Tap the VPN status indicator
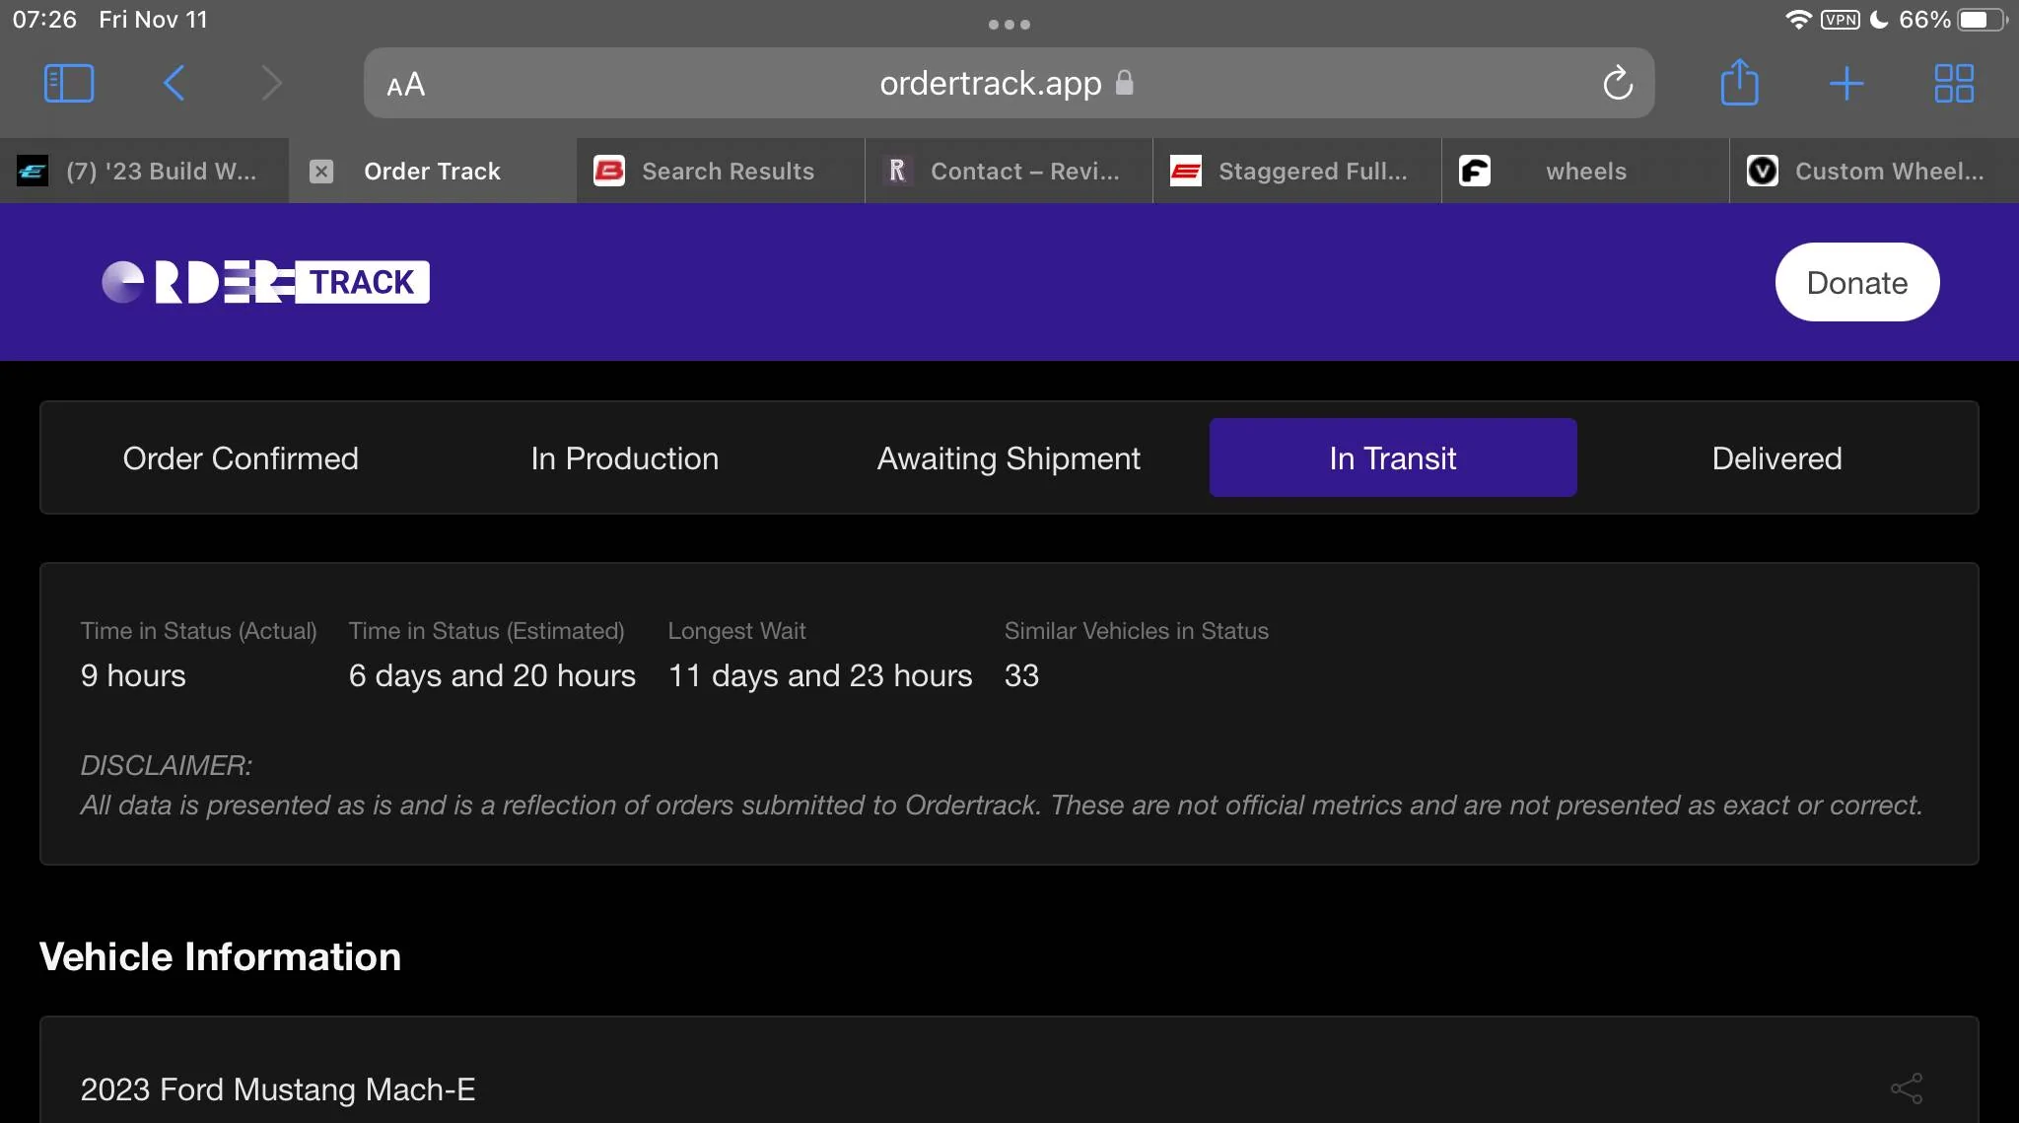Image resolution: width=2019 pixels, height=1123 pixels. pyautogui.click(x=1840, y=20)
